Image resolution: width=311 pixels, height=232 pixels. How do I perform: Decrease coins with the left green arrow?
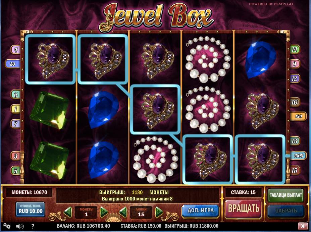[68, 212]
